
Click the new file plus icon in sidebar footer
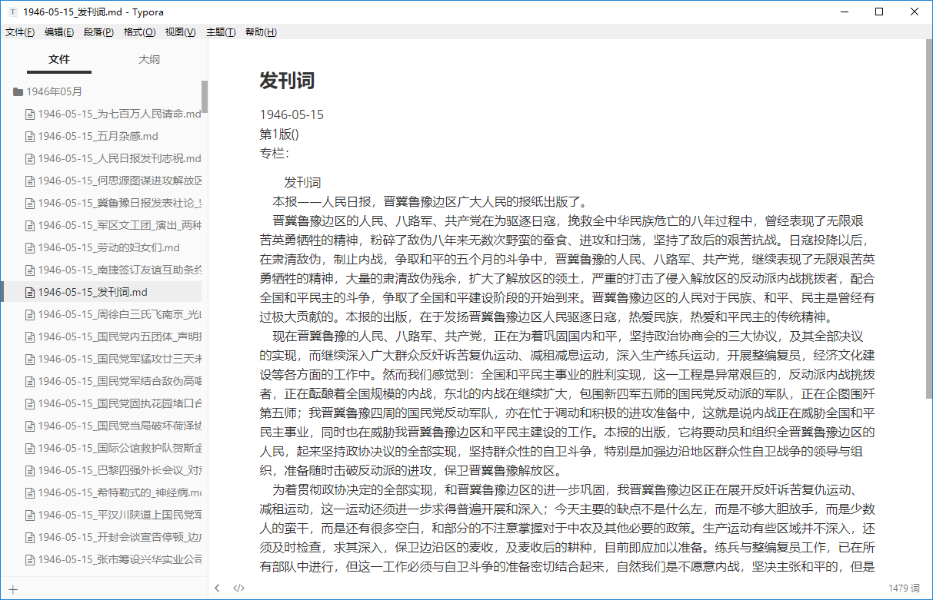(13, 589)
